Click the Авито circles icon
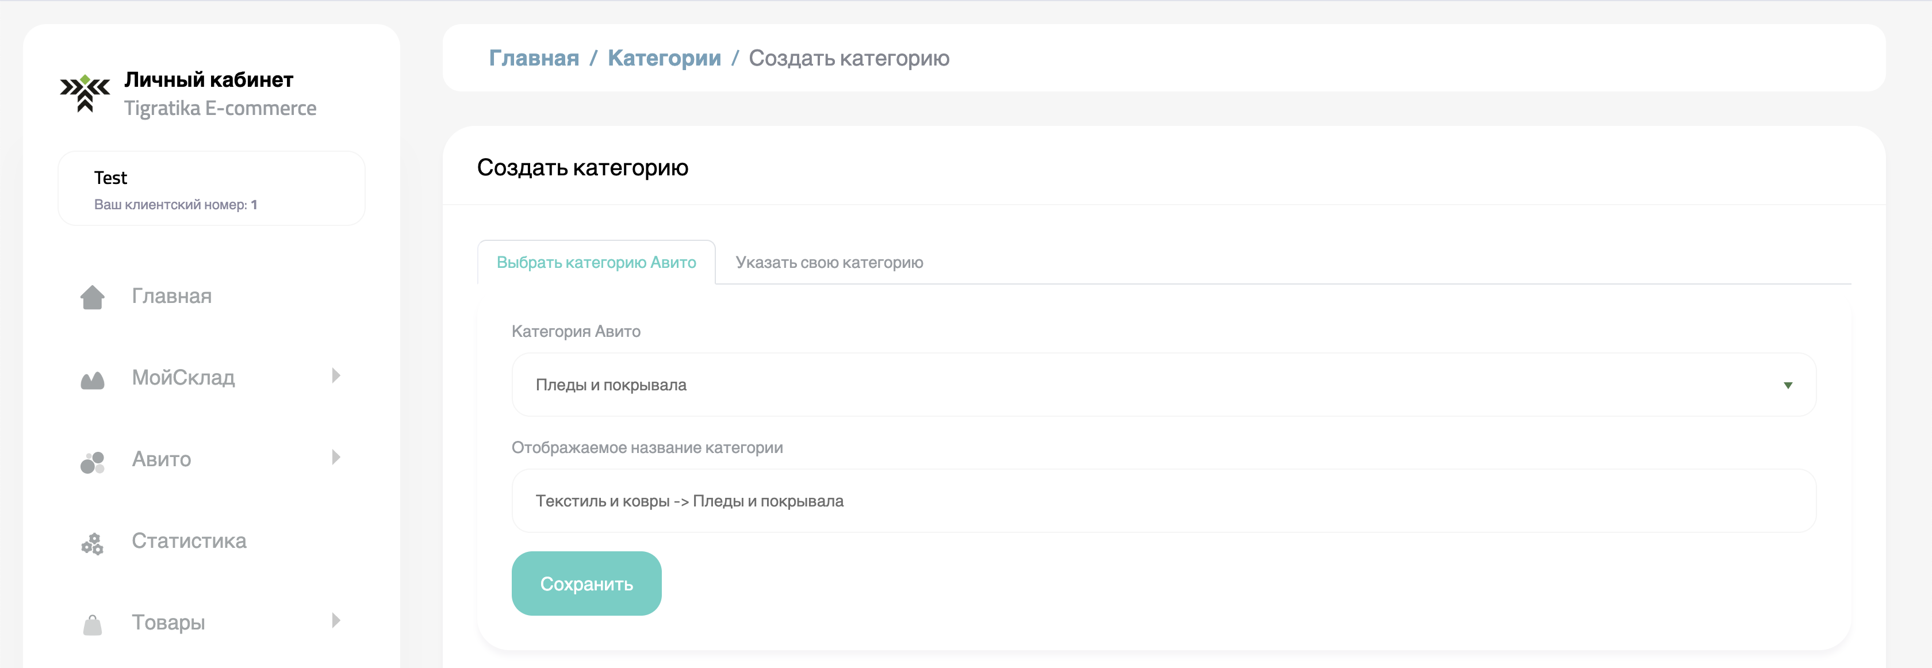1932x668 pixels. click(92, 462)
